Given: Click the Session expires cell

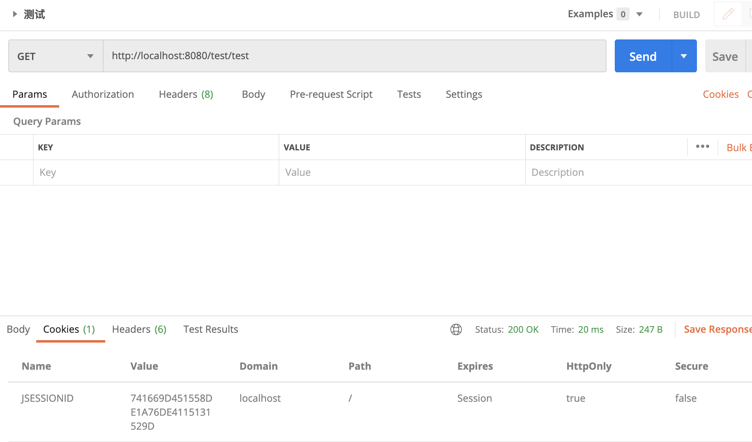Looking at the screenshot, I should coord(475,398).
